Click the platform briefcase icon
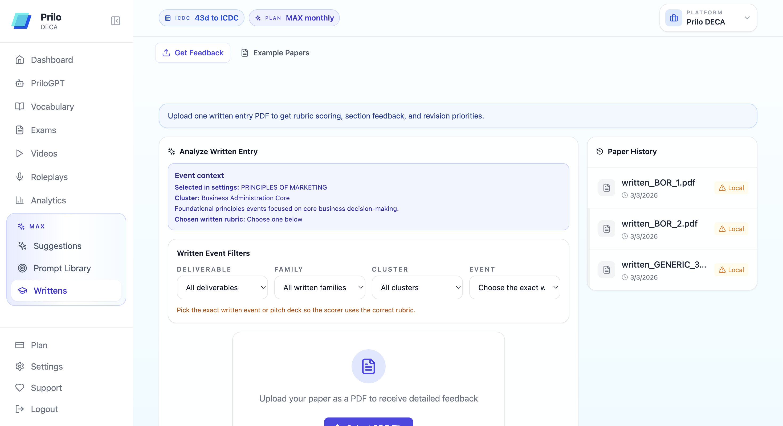The width and height of the screenshot is (783, 426). [x=674, y=18]
